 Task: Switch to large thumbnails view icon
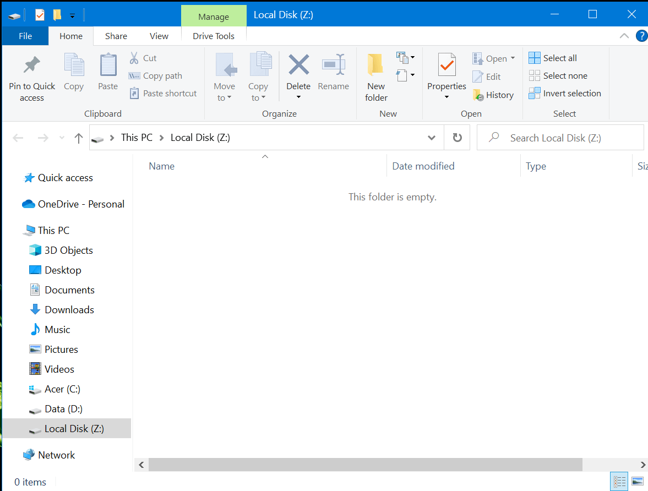(638, 482)
